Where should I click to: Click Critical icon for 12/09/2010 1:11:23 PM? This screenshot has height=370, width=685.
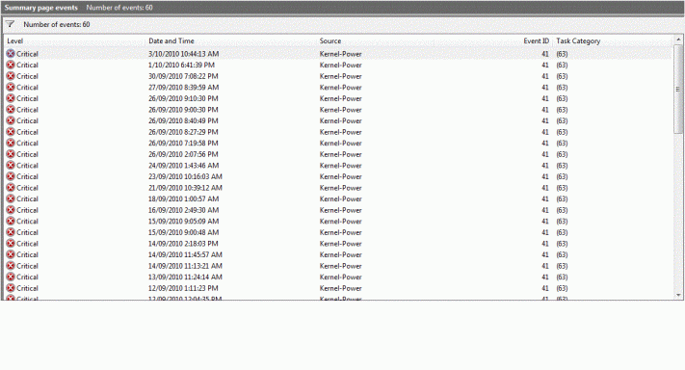[11, 288]
